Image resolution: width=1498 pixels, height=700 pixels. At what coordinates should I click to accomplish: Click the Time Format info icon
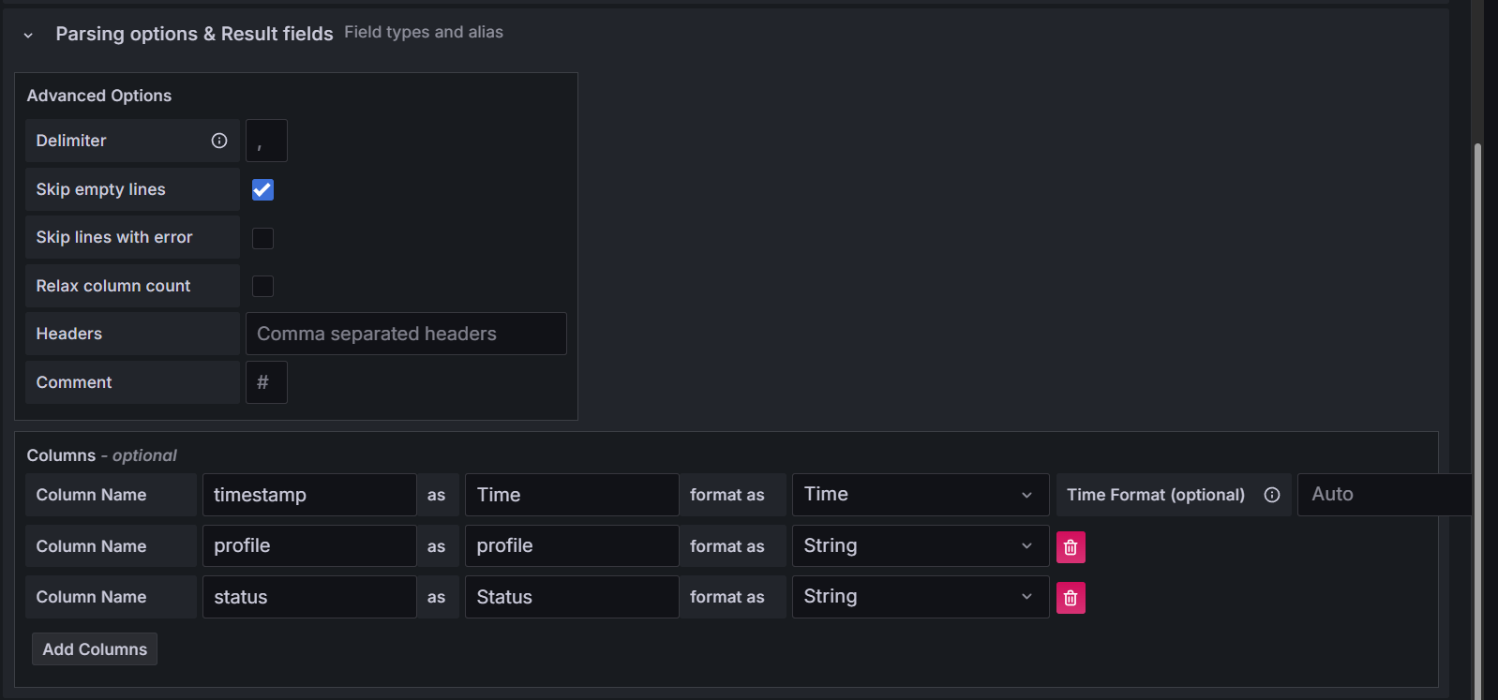tap(1272, 495)
